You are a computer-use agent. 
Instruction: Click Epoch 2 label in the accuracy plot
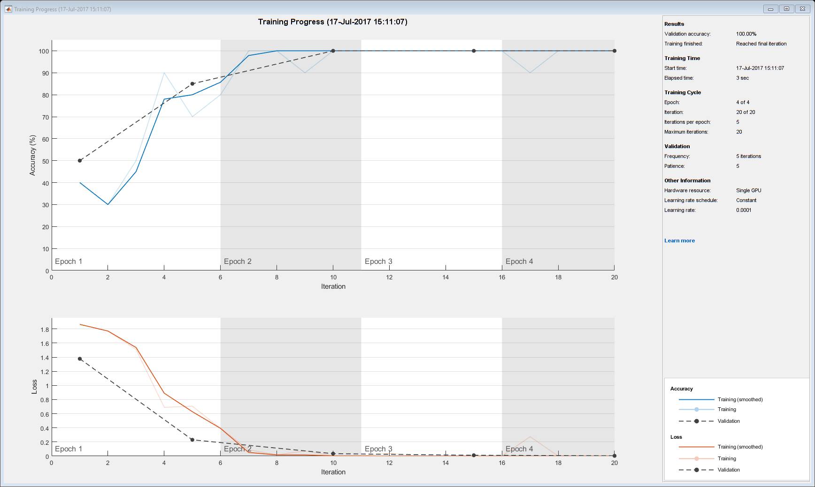click(238, 262)
